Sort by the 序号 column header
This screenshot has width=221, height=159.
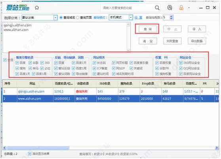click(10, 83)
